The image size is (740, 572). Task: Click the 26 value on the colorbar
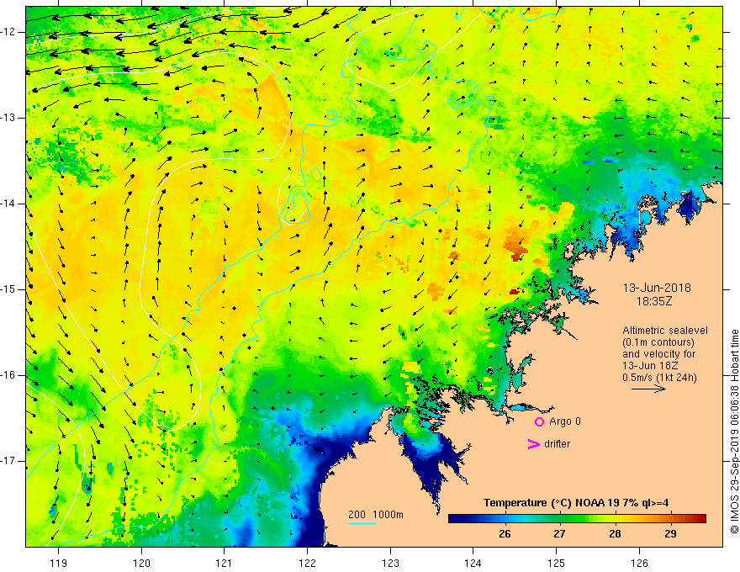[x=505, y=534]
